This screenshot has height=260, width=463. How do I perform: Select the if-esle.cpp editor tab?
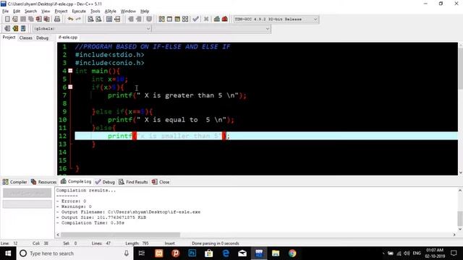68,38
